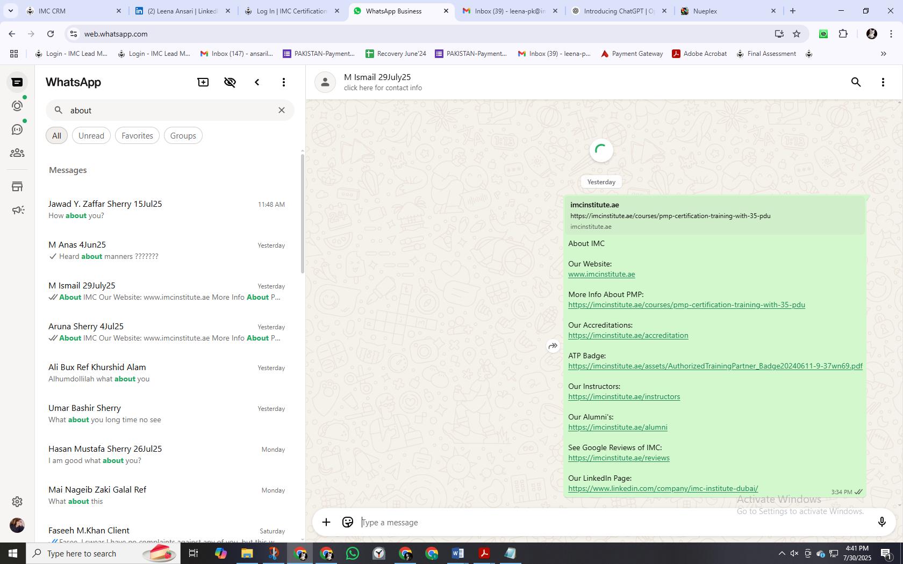Open the Advertise megaphone icon
Screen dimensions: 903x564
point(17,210)
